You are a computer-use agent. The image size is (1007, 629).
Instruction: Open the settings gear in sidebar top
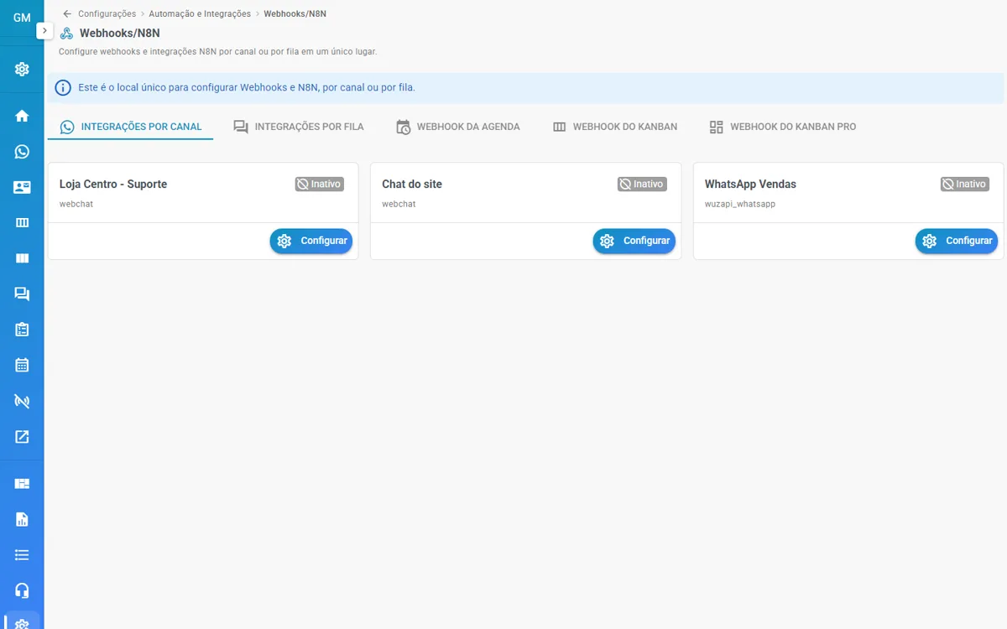tap(22, 70)
